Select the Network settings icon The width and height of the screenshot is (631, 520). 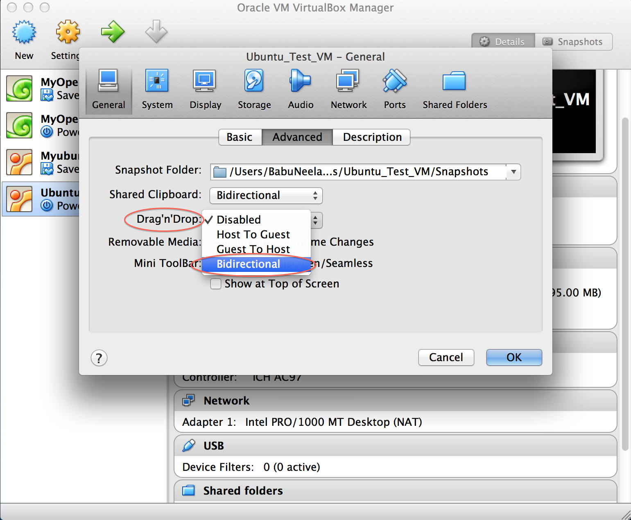click(348, 88)
